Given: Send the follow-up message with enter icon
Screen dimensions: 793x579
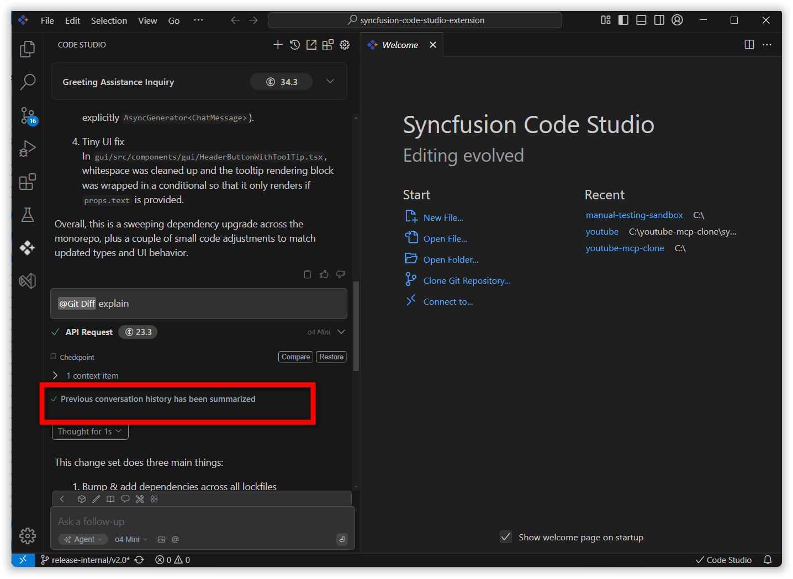Looking at the screenshot, I should pos(342,539).
